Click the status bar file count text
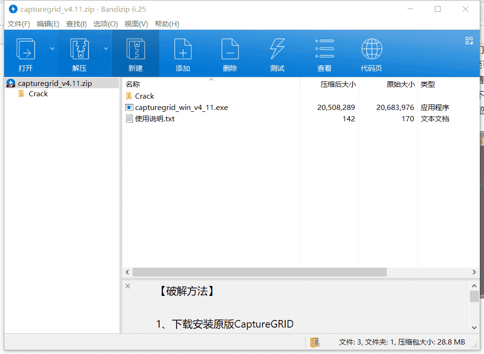Image resolution: width=484 pixels, height=354 pixels. [402, 342]
